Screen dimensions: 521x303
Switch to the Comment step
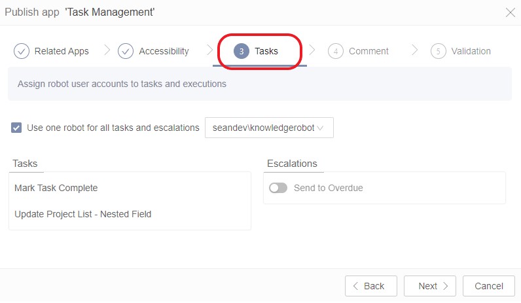pos(368,51)
